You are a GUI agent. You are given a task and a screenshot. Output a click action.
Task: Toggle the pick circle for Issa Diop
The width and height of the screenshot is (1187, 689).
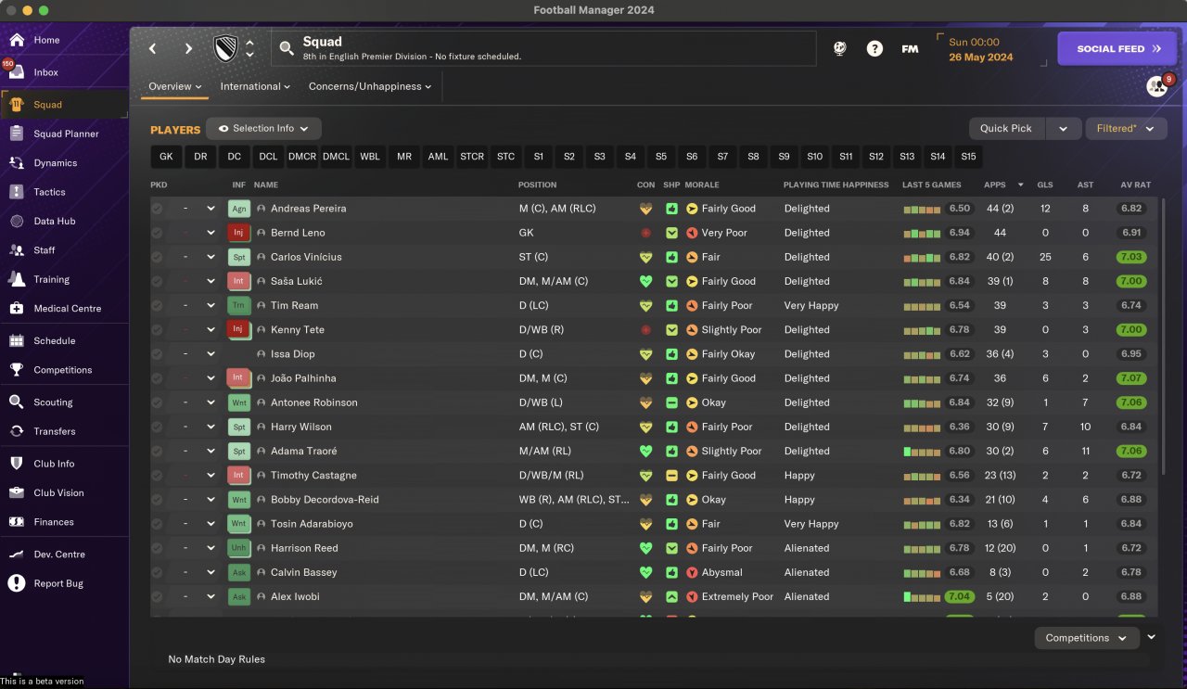(157, 354)
